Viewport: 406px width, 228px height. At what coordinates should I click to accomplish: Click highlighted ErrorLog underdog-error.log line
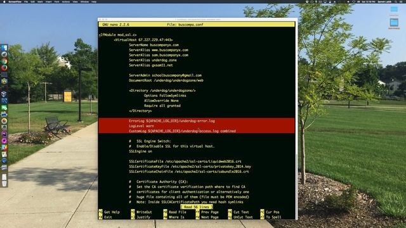coord(172,121)
